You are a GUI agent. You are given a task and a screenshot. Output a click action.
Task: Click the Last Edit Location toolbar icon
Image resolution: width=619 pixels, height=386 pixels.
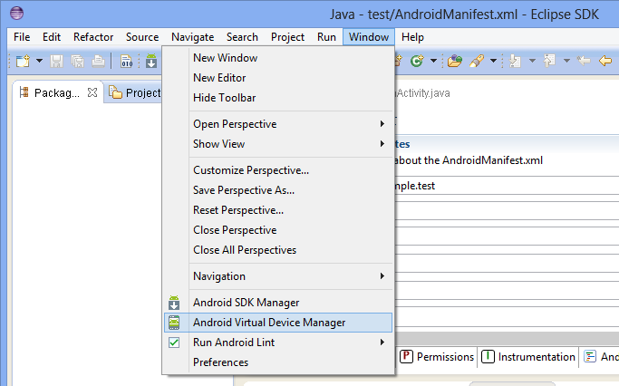(584, 61)
